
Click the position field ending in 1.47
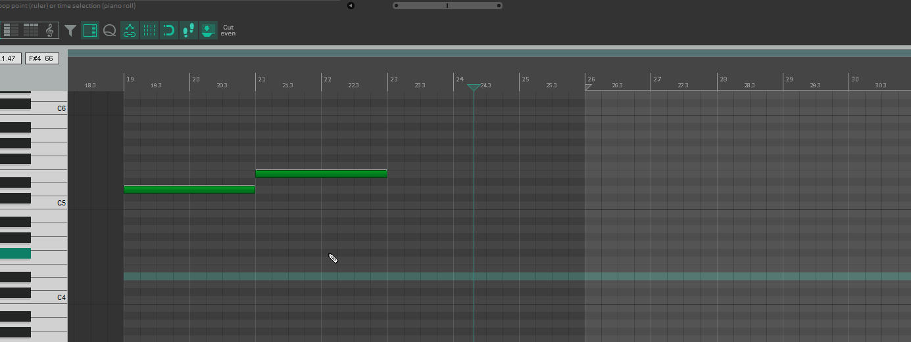point(11,58)
